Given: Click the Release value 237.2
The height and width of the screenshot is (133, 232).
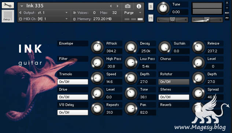Looking at the screenshot, I should [x=212, y=51].
